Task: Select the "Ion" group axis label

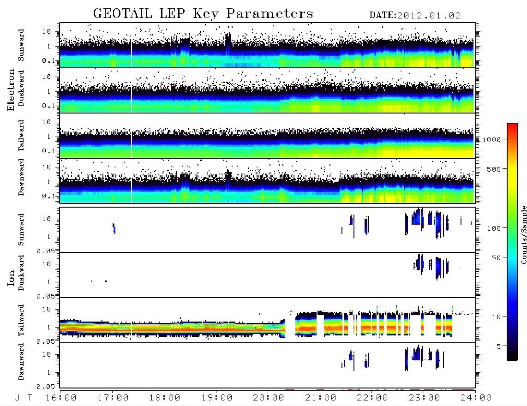Action: pyautogui.click(x=11, y=278)
